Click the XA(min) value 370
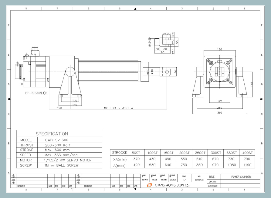The width and height of the screenshot is (271, 198). [x=137, y=159]
